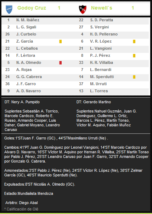152x214 pixels.
Task: Click DT Gerardo Martino text
Action: [94, 102]
